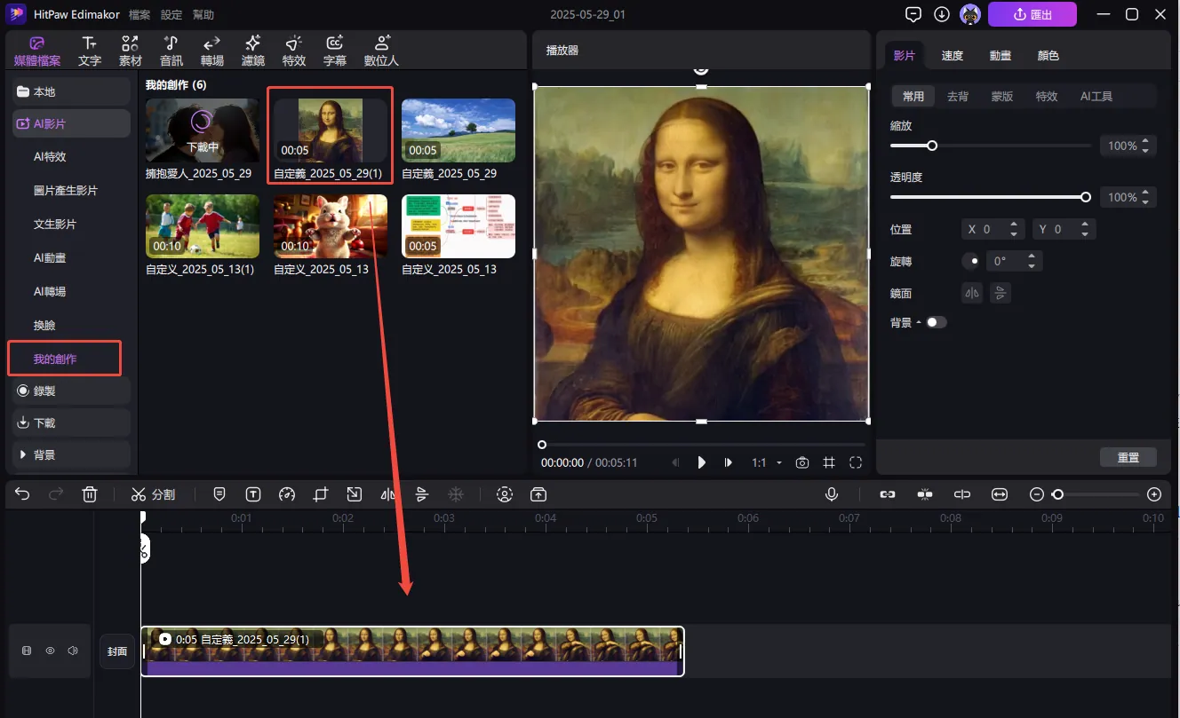Open the 特效 effects panel in top toolbar
This screenshot has width=1180, height=718.
[x=293, y=51]
